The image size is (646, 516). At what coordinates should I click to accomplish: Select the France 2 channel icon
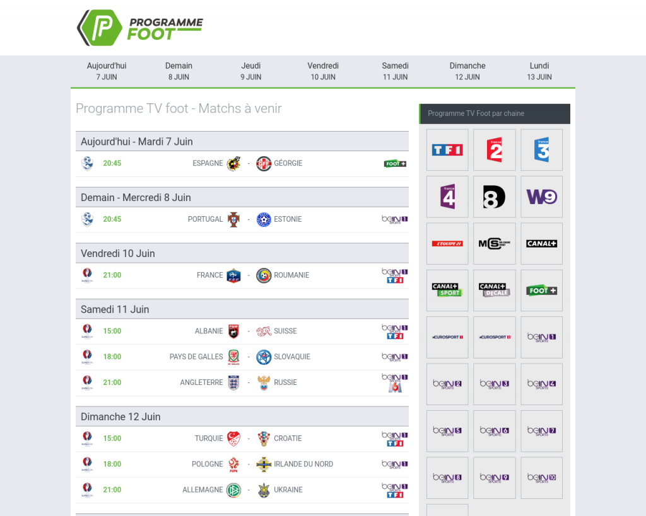point(495,150)
